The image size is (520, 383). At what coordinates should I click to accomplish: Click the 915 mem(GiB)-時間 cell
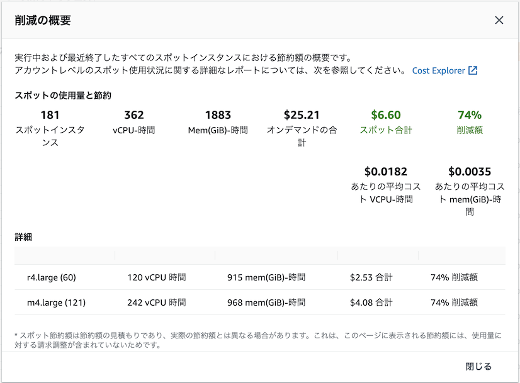point(266,277)
